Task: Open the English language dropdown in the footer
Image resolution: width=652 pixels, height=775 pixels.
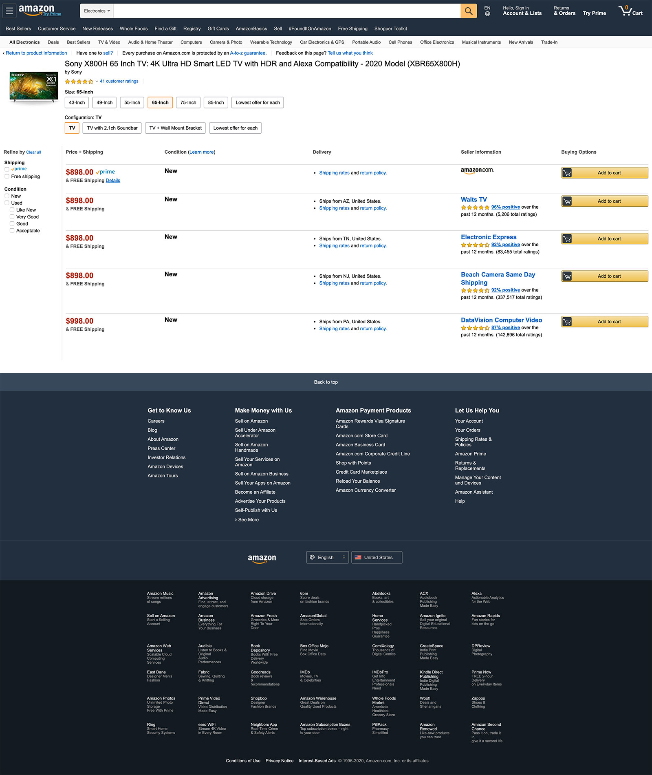Action: [327, 557]
